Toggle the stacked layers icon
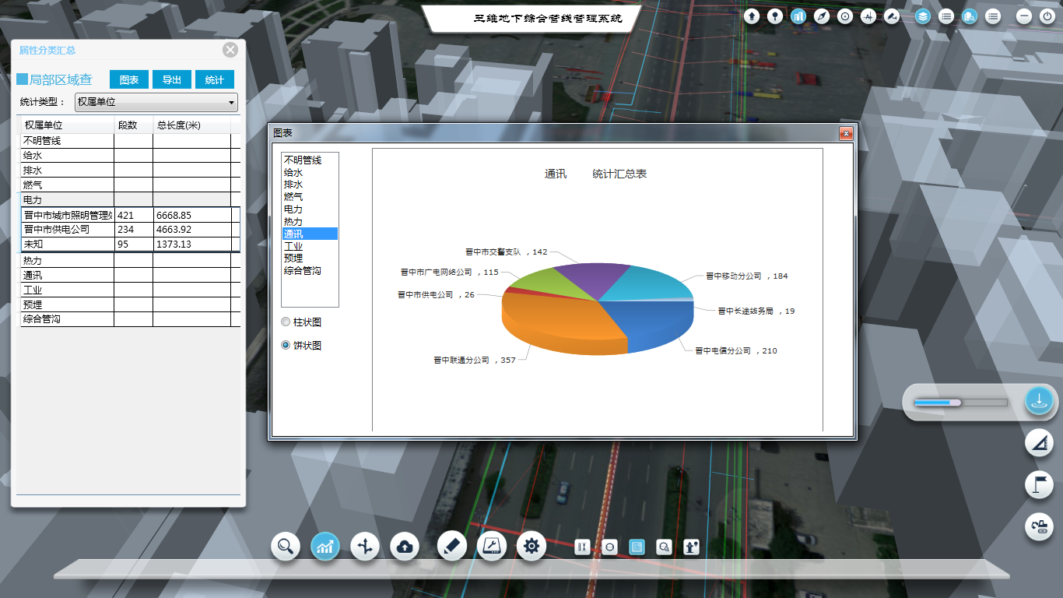Screen dimensions: 1063x598 pos(923,16)
